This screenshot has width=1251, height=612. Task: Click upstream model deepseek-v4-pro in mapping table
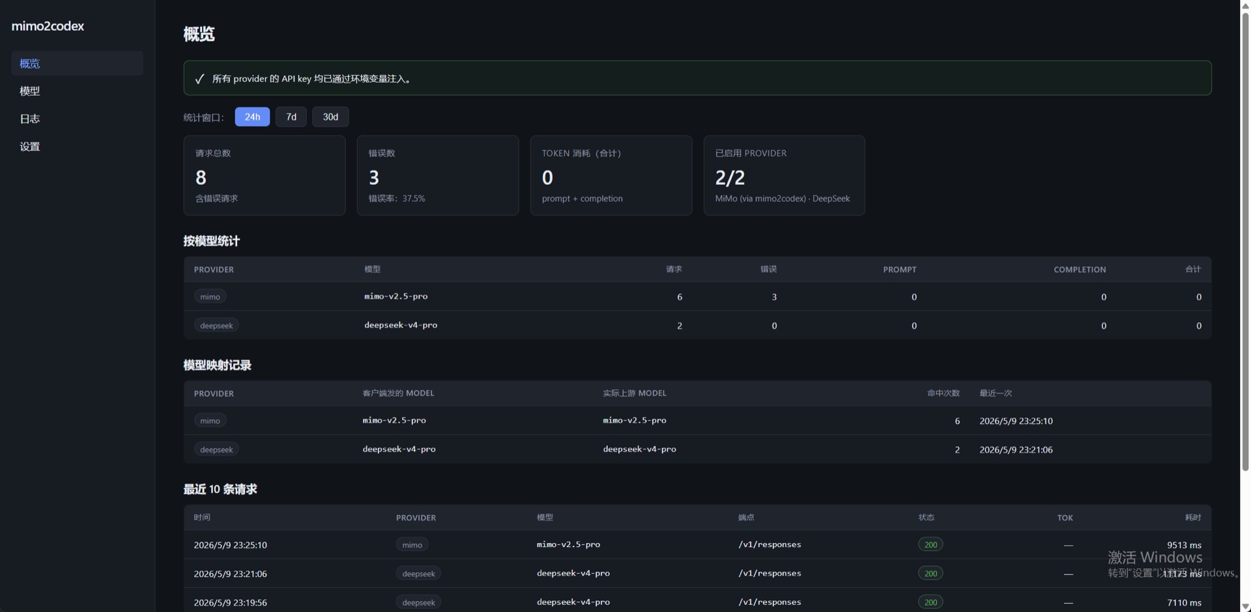pyautogui.click(x=639, y=449)
